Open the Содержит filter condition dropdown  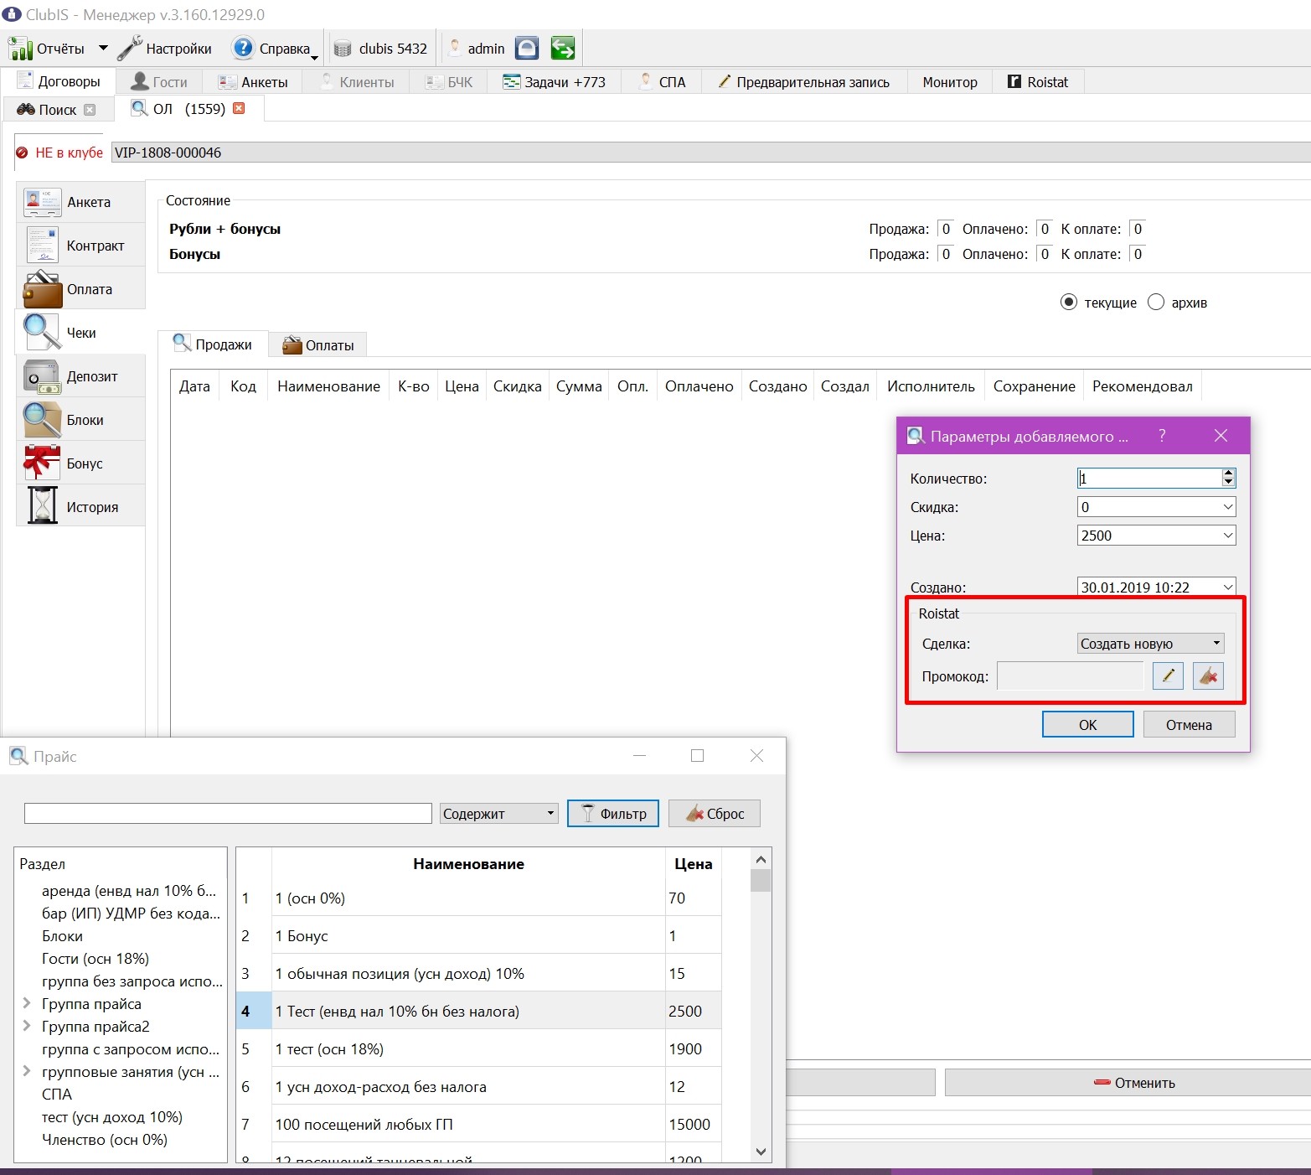coord(499,814)
